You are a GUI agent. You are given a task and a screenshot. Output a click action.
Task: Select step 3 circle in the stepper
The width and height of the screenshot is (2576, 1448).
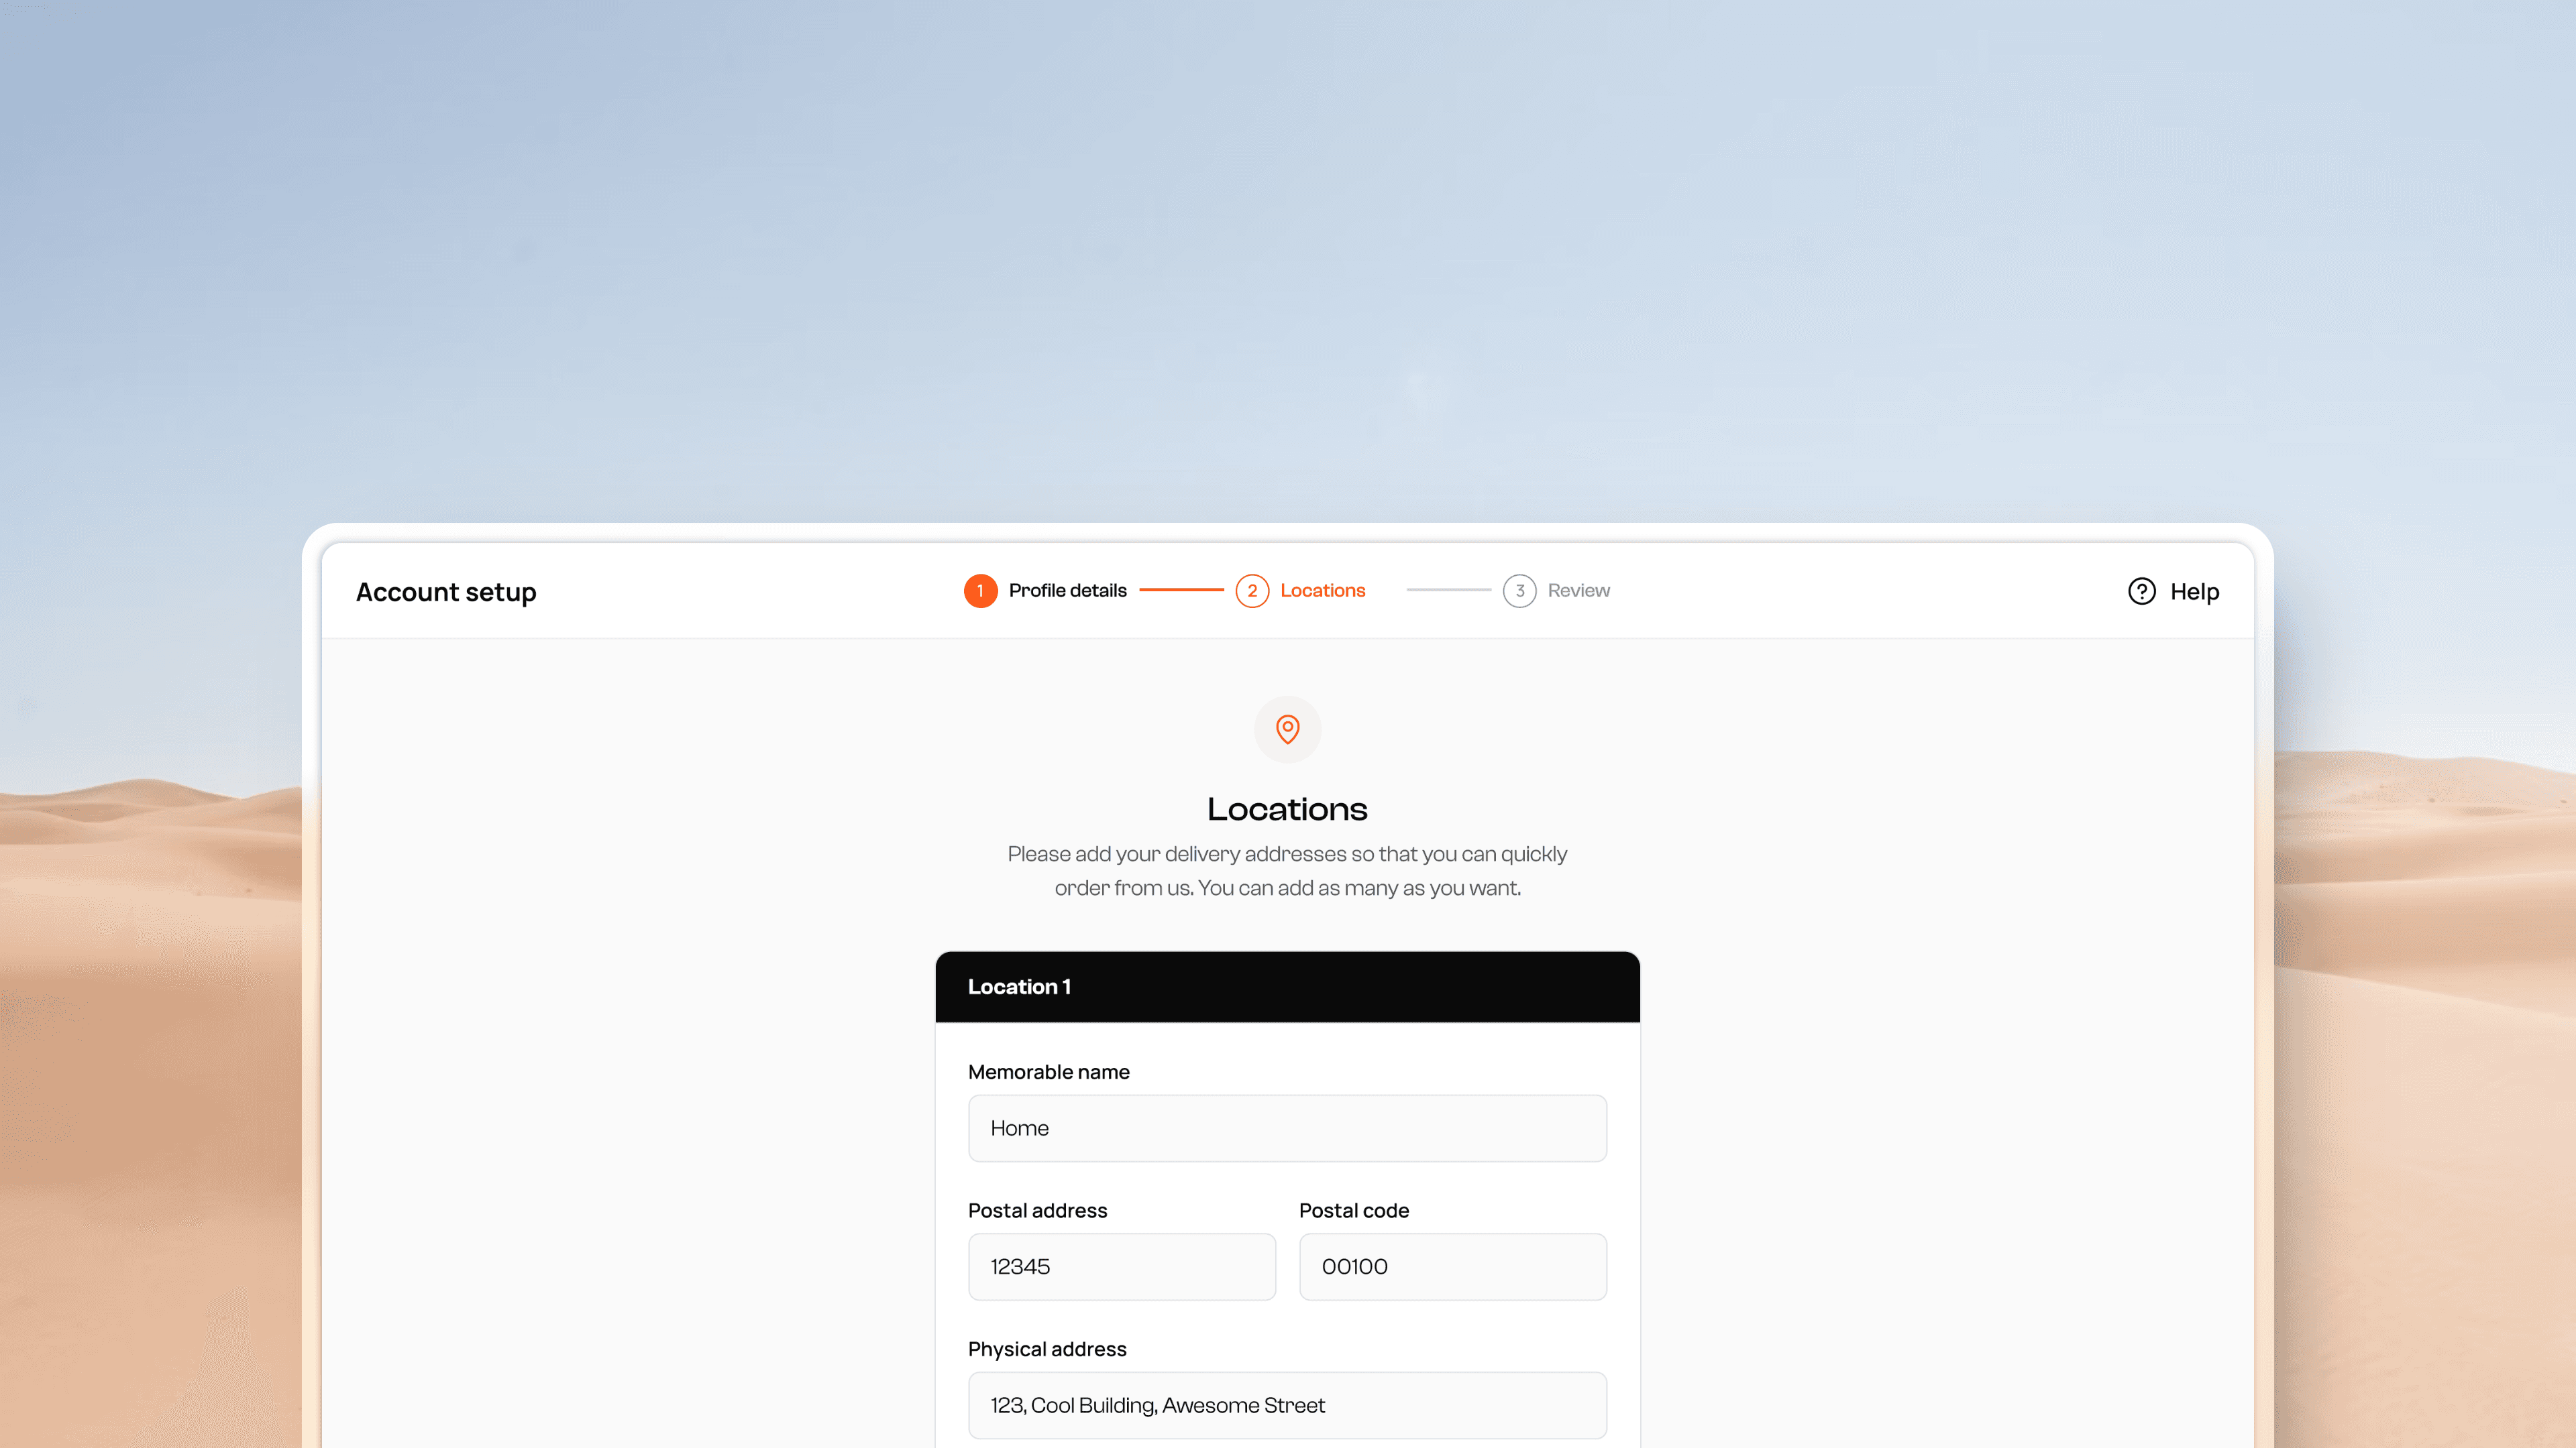click(1519, 591)
